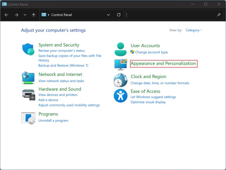
Task: Open the recent locations dropdown arrow
Action: (25, 15)
